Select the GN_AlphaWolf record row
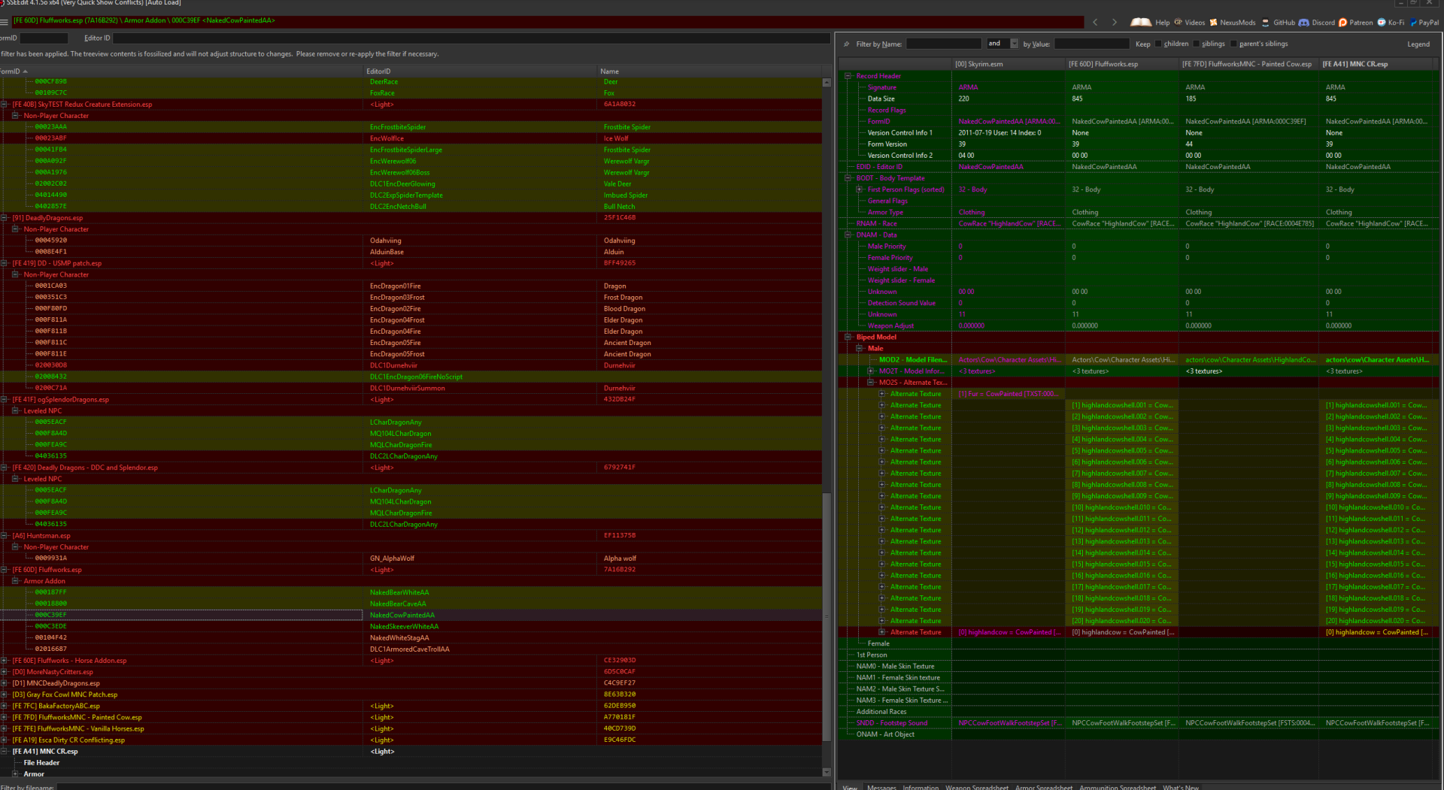The height and width of the screenshot is (790, 1444). tap(411, 558)
